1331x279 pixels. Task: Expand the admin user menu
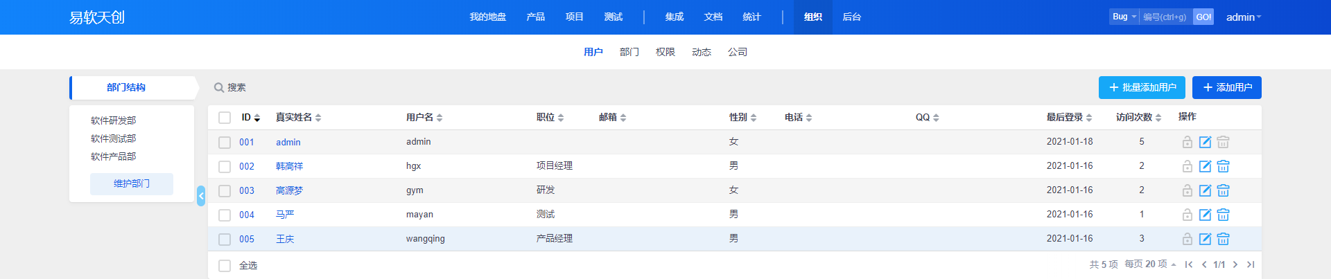pyautogui.click(x=1243, y=17)
